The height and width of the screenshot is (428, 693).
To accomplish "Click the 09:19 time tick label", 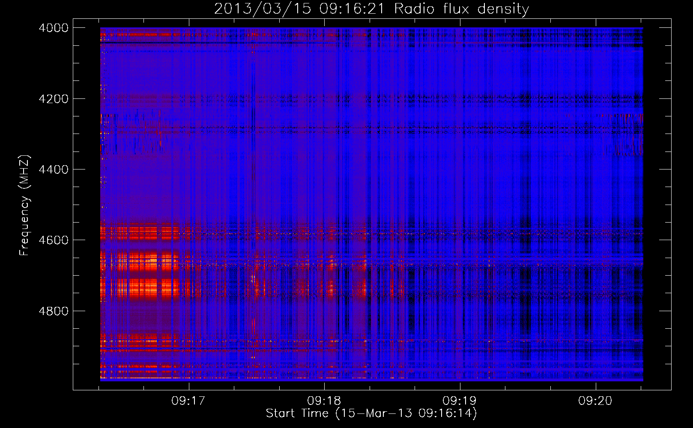I will point(460,401).
